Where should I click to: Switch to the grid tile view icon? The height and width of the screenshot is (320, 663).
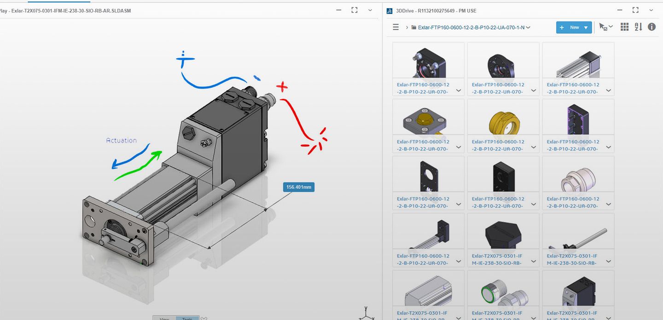pyautogui.click(x=624, y=27)
